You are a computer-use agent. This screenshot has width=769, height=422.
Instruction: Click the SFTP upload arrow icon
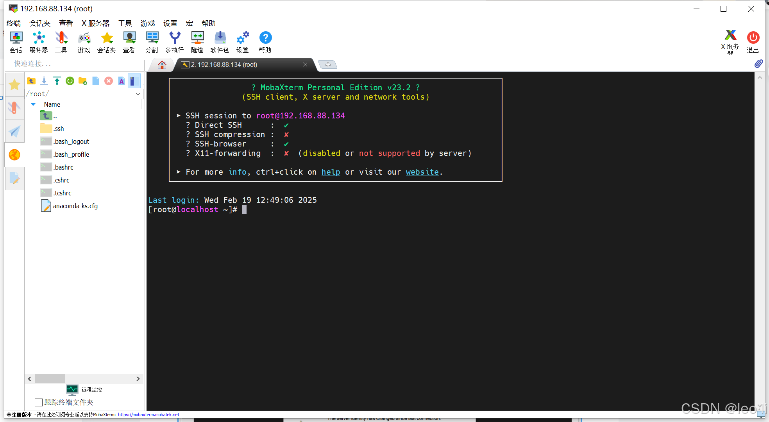(57, 81)
